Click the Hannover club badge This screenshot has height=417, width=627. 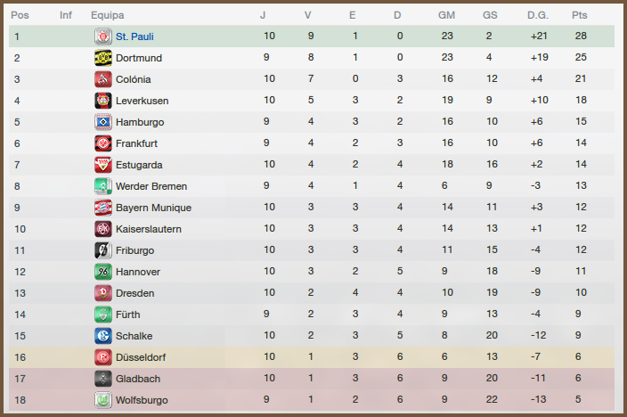pos(102,272)
